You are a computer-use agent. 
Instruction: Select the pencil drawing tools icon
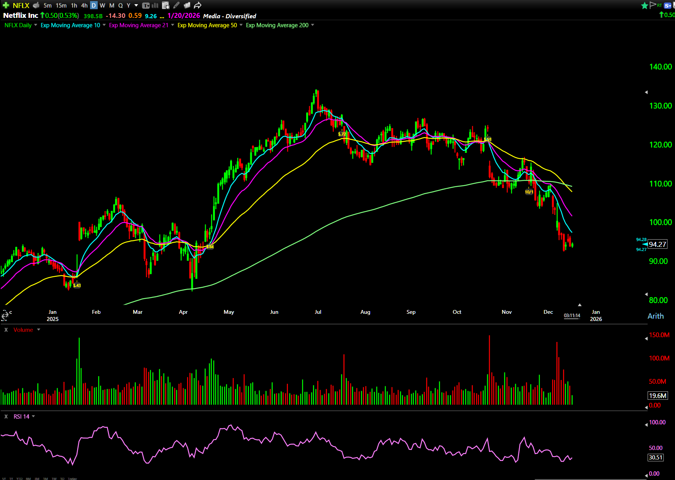[176, 5]
